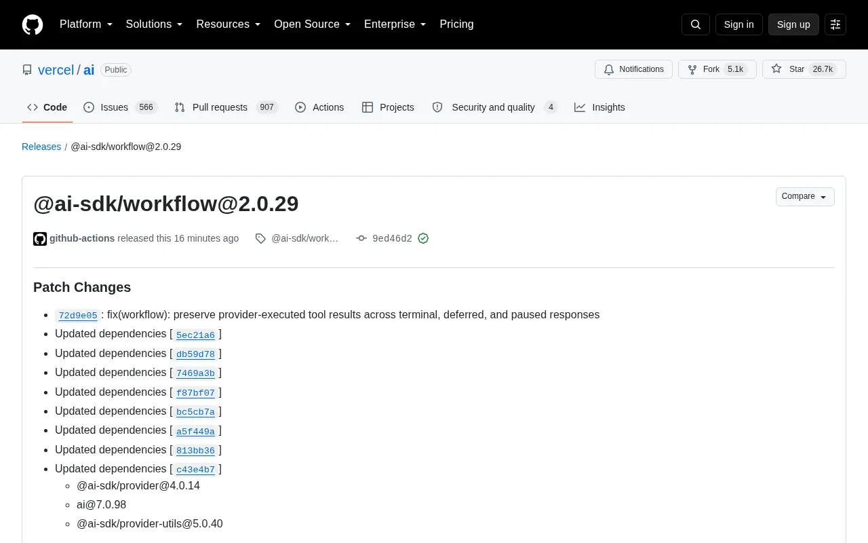Click the tag icon beside @ai-sdk/work…
The height and width of the screenshot is (543, 868).
point(260,238)
